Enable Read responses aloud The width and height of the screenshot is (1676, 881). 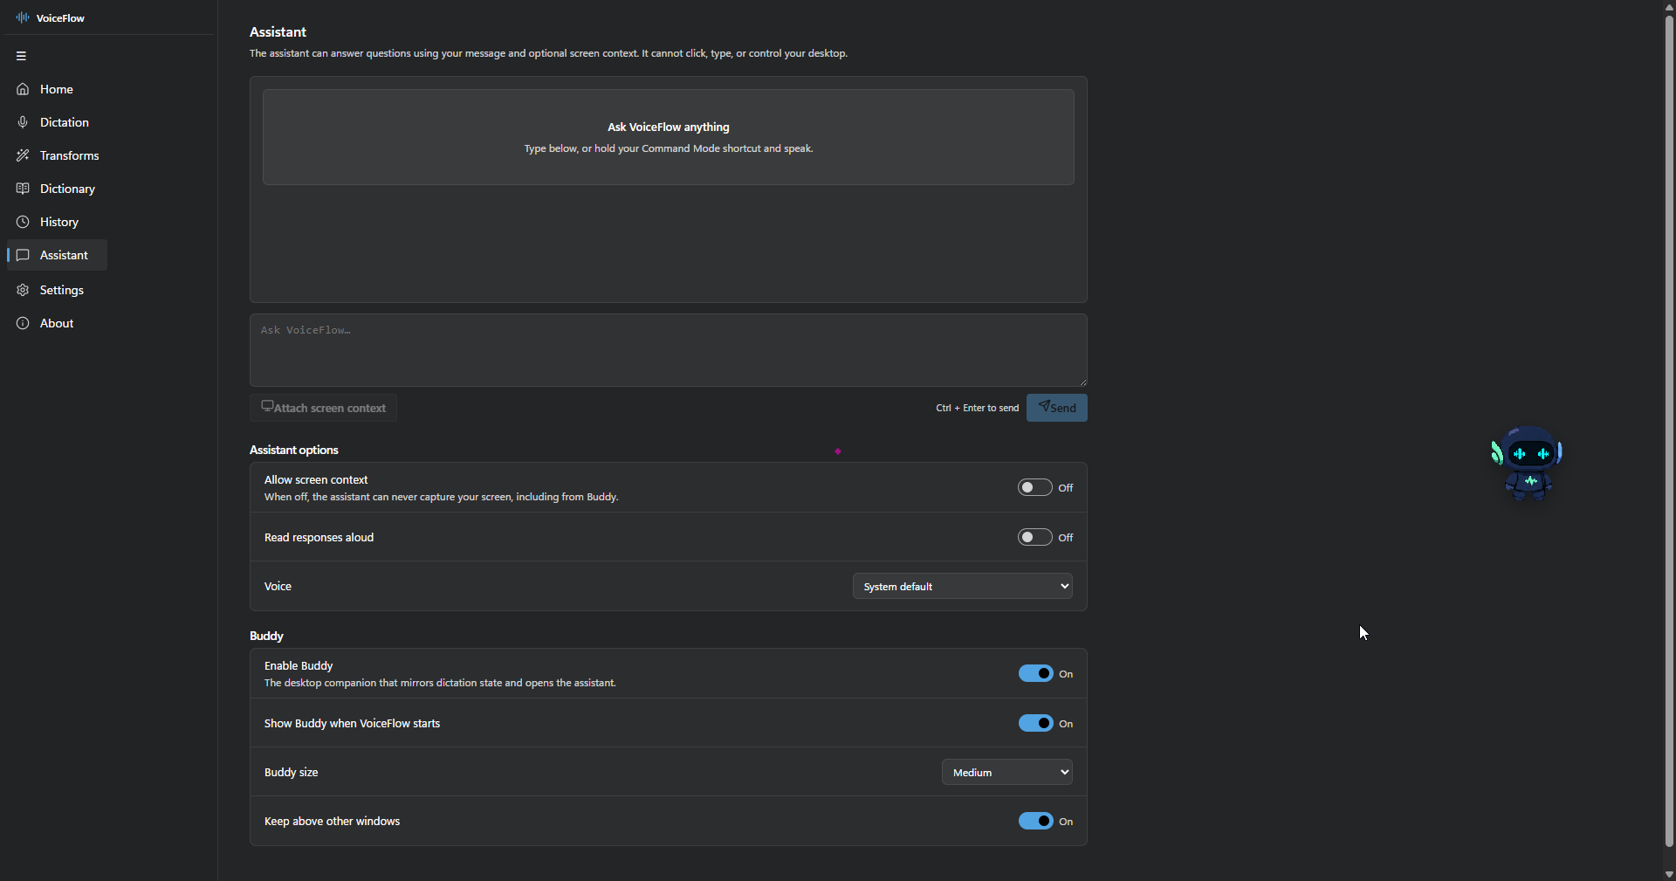click(x=1034, y=537)
